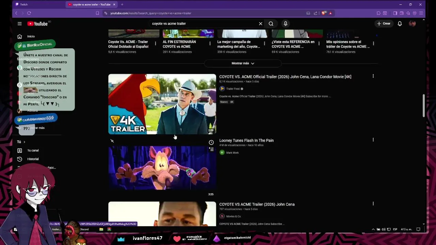Switch to the Twitch tab
The height and width of the screenshot is (245, 436).
click(x=37, y=4)
